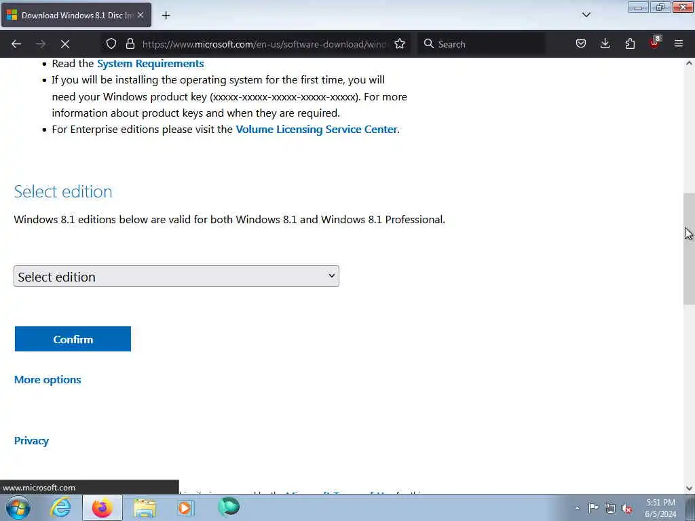Close the Download Windows 8.1 tab

click(140, 15)
